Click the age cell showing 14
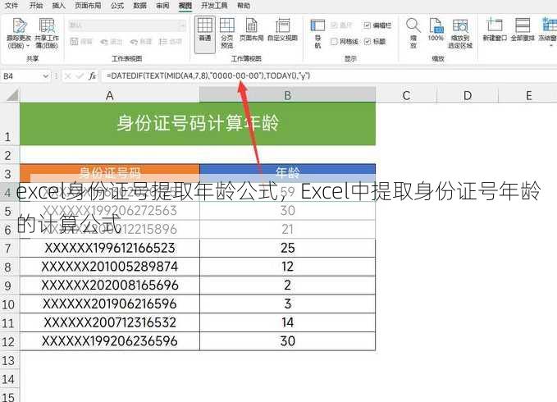The image size is (557, 402). click(287, 322)
